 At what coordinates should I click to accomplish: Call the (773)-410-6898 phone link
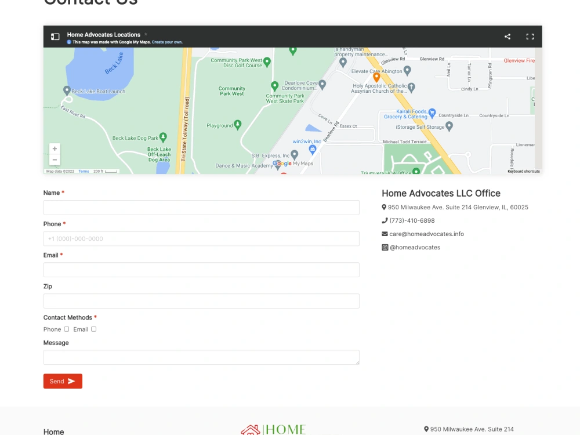412,220
